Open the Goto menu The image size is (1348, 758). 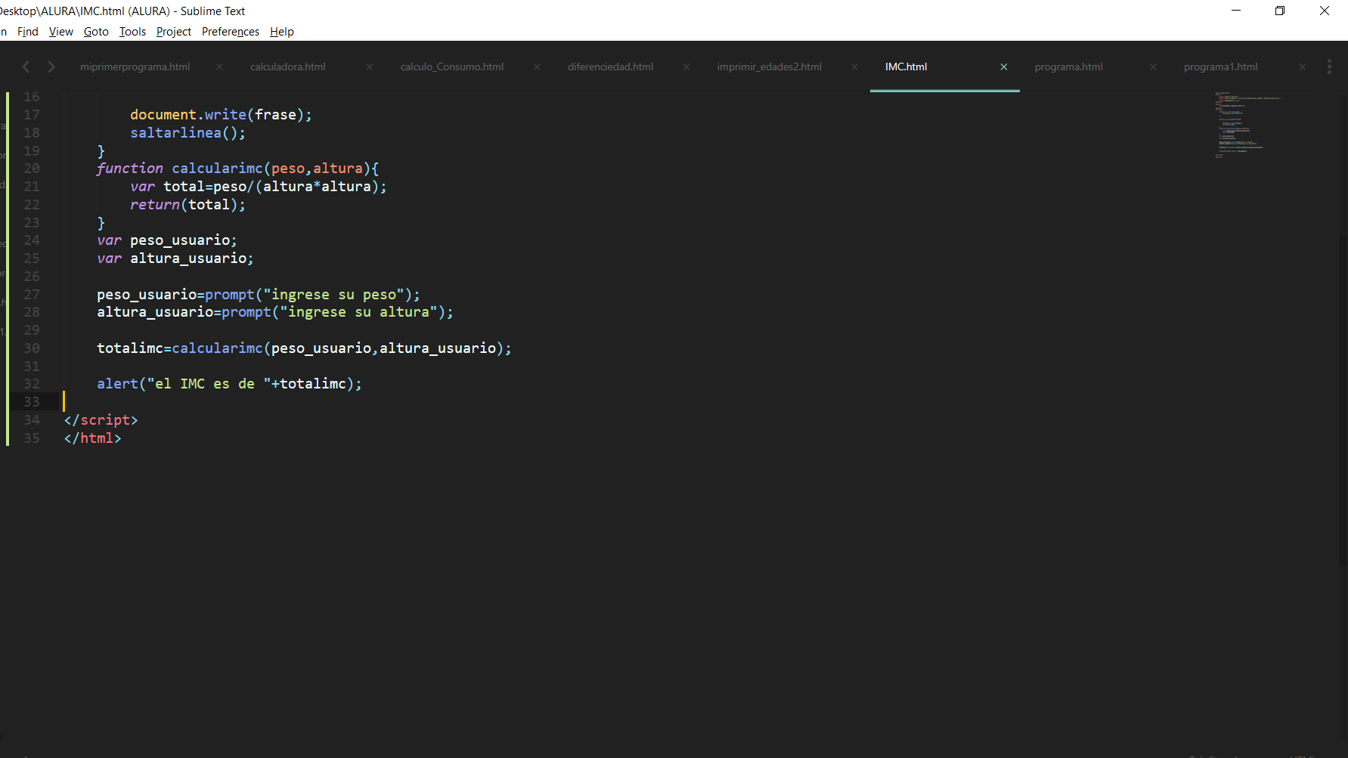96,32
